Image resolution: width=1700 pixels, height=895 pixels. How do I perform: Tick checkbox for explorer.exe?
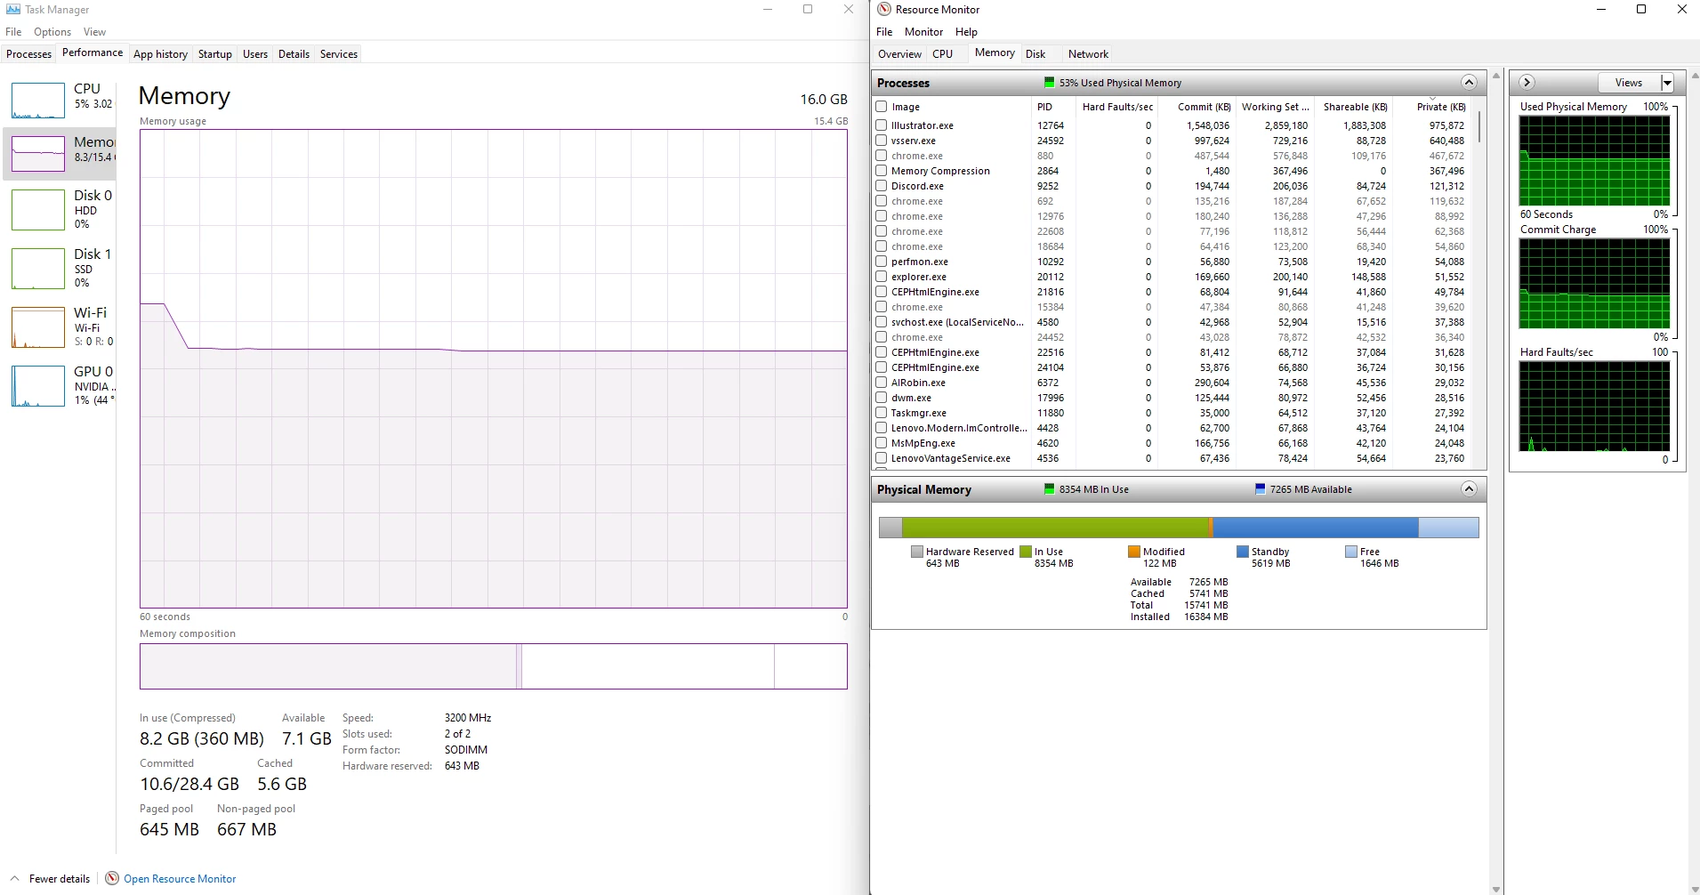[882, 277]
